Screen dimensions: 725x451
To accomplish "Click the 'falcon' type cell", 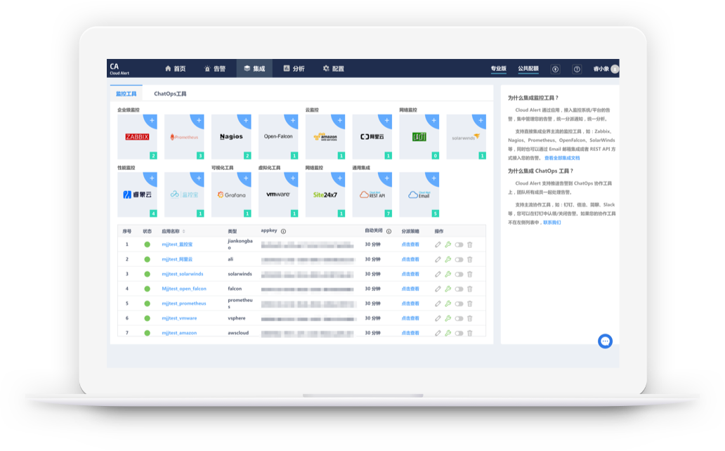I will 235,289.
